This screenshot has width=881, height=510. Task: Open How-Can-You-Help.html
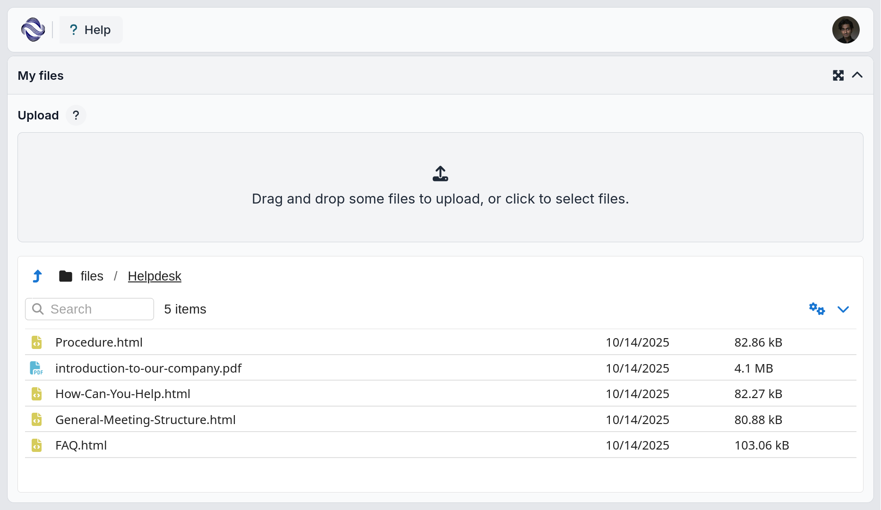(123, 394)
